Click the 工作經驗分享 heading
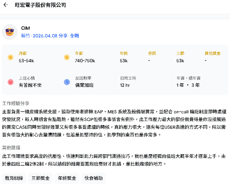 pyautogui.click(x=16, y=103)
